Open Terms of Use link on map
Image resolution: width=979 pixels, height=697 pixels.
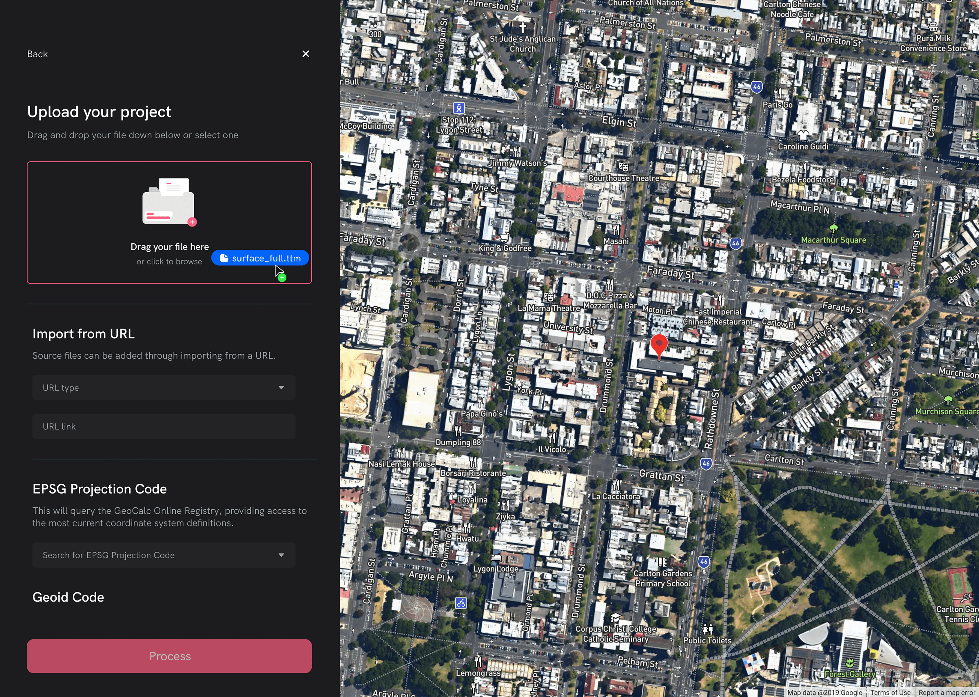coord(890,692)
